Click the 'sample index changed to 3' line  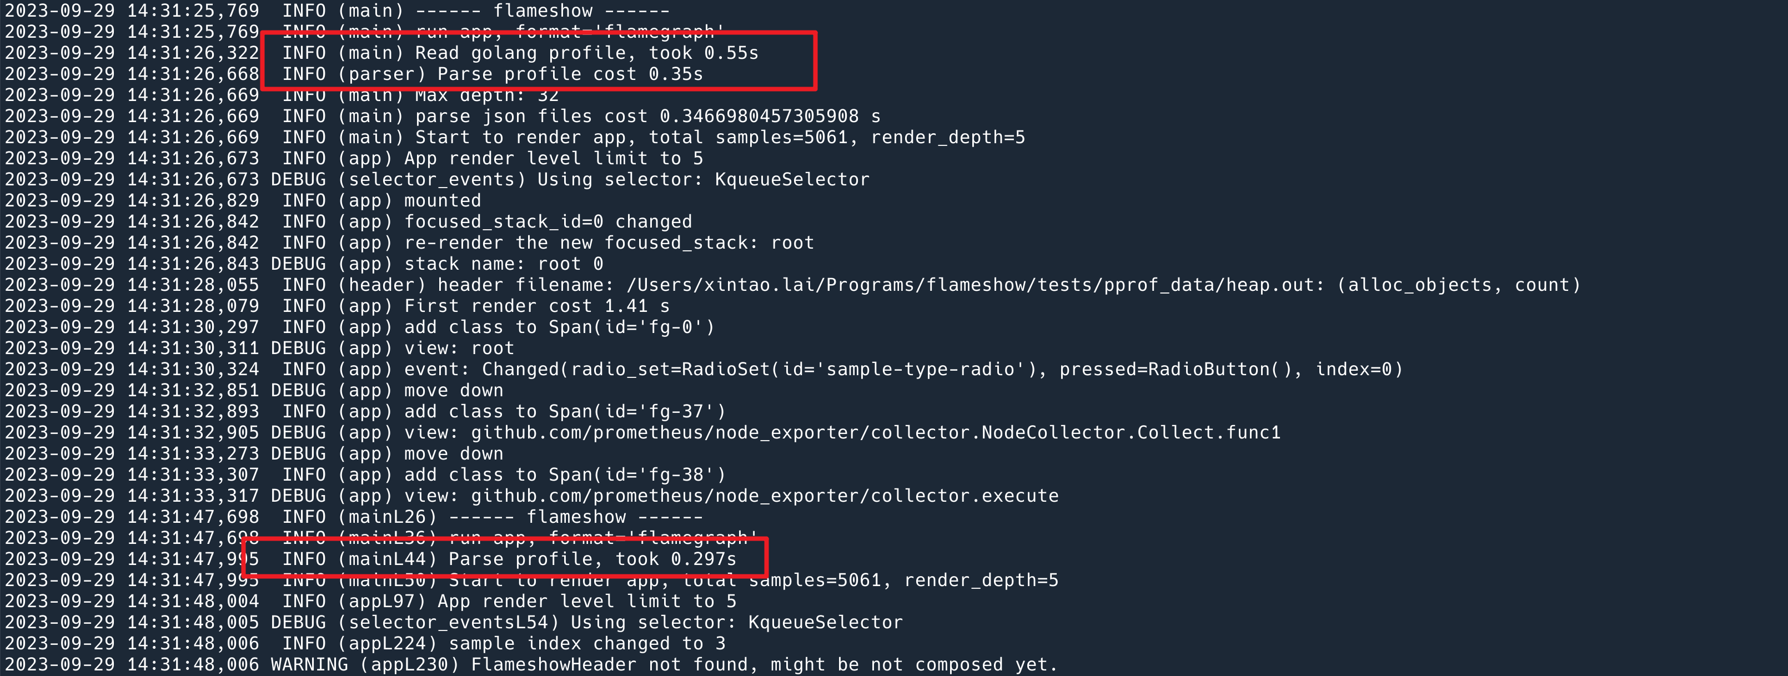(586, 643)
